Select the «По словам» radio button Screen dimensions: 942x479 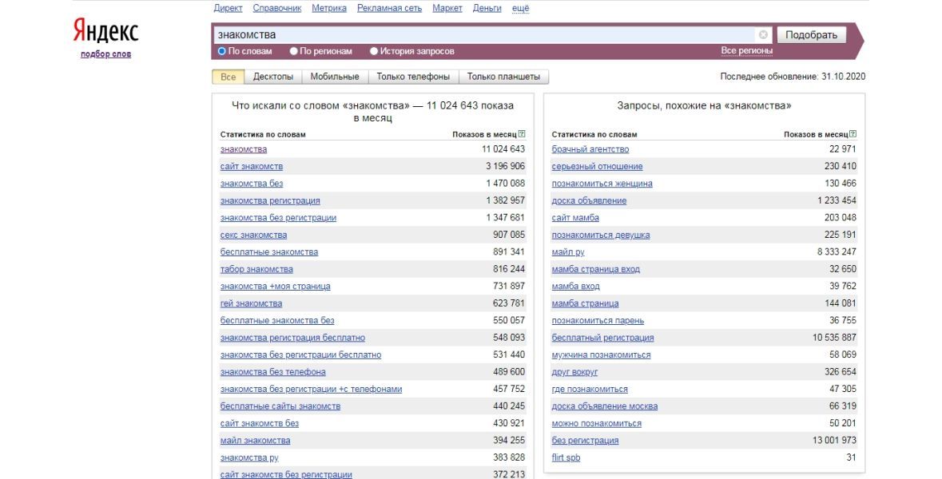(x=222, y=51)
